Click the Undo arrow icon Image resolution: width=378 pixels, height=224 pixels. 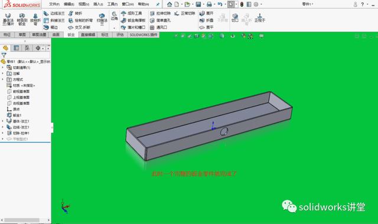click(x=220, y=4)
